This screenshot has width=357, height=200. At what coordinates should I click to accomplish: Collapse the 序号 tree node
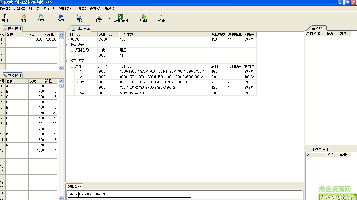72,66
